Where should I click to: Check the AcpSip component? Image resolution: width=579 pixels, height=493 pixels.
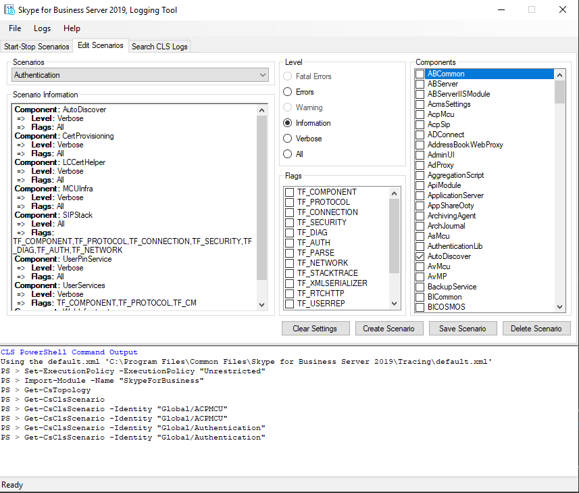420,124
